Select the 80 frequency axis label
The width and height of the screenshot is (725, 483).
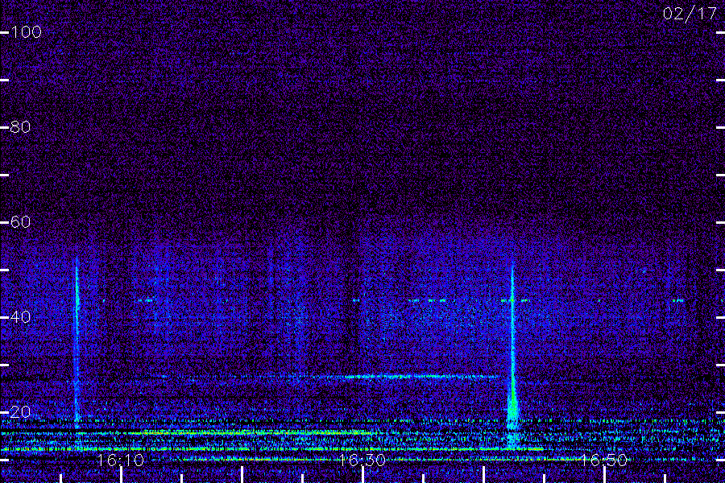coord(20,126)
